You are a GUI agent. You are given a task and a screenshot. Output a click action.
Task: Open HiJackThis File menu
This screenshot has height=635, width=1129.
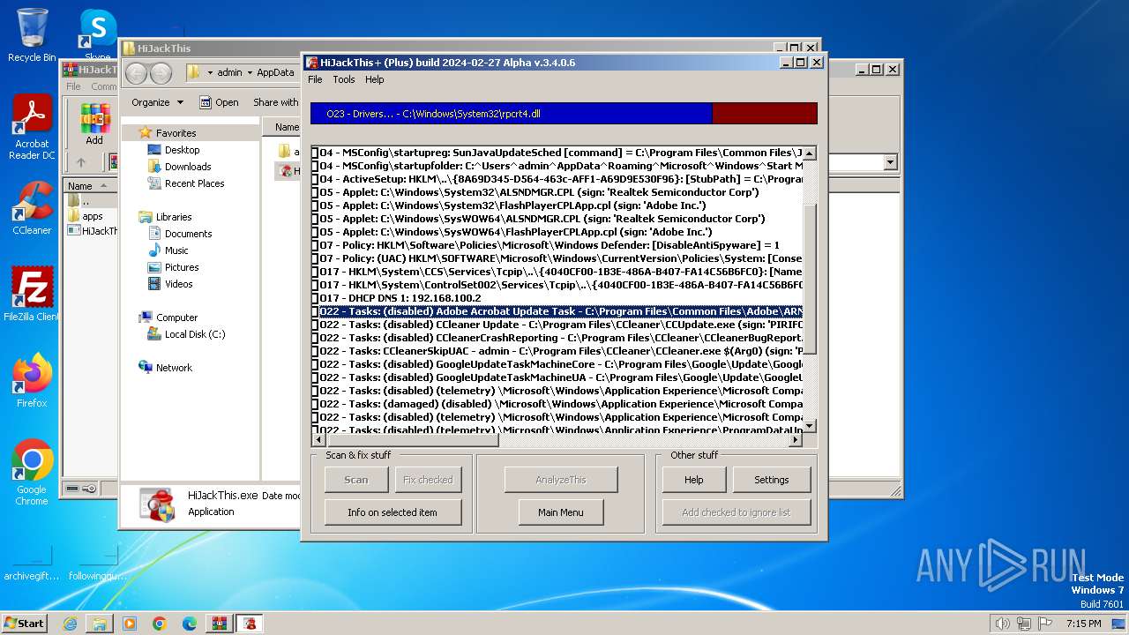315,79
